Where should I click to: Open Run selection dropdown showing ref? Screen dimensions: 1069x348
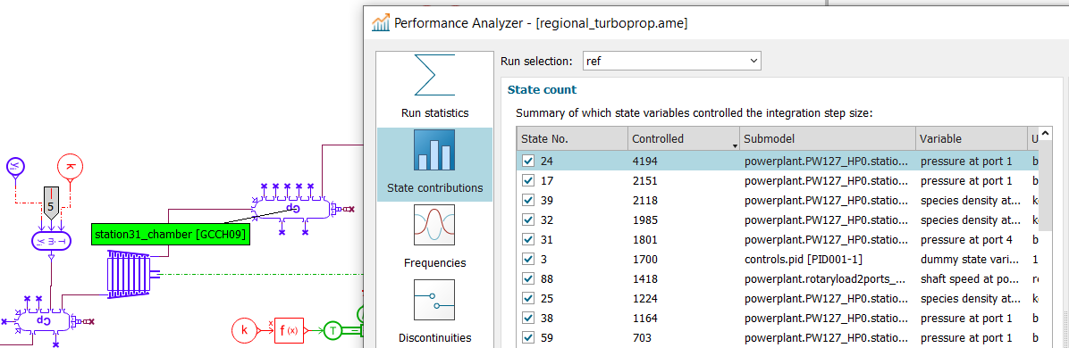point(671,62)
